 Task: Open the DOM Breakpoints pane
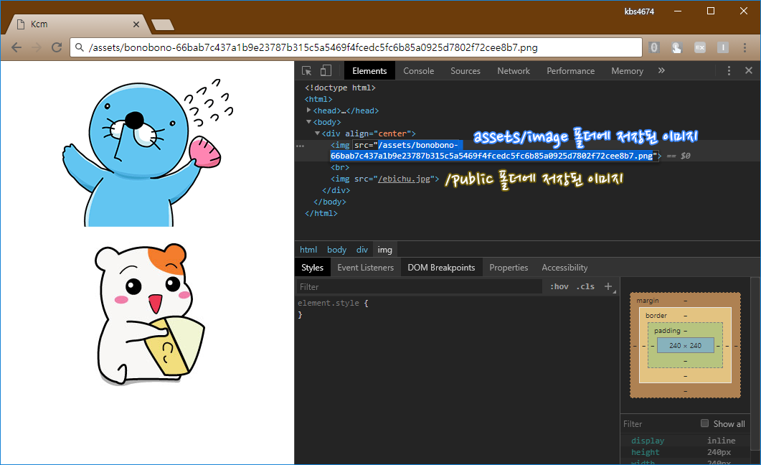441,268
